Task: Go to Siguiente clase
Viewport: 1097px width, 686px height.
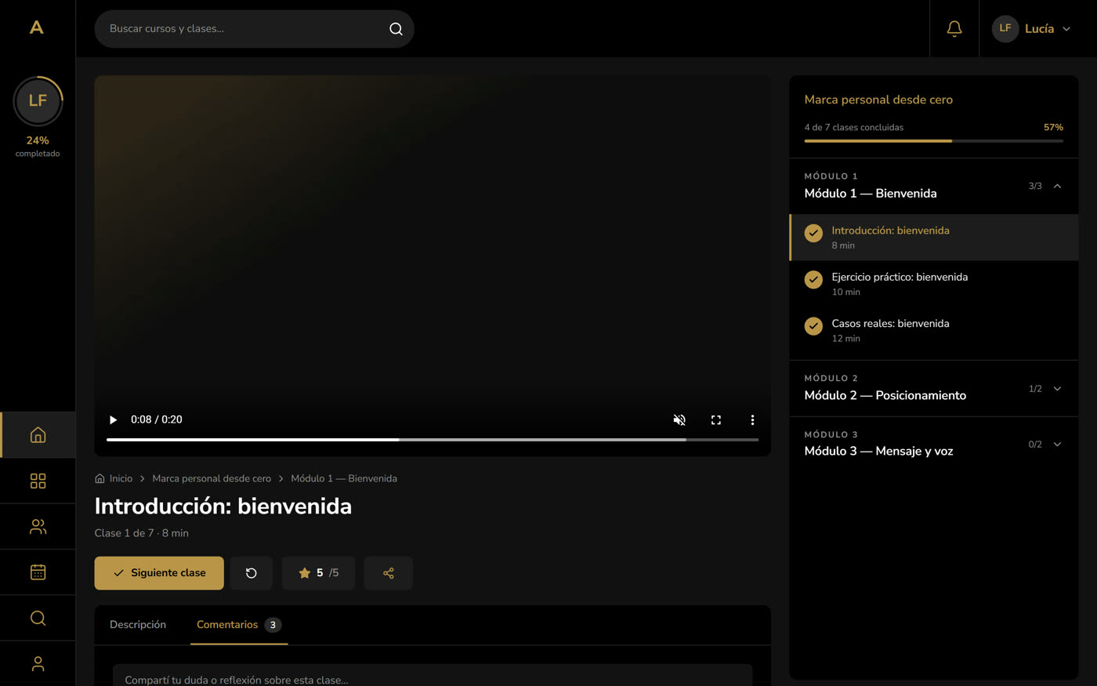Action: [159, 573]
